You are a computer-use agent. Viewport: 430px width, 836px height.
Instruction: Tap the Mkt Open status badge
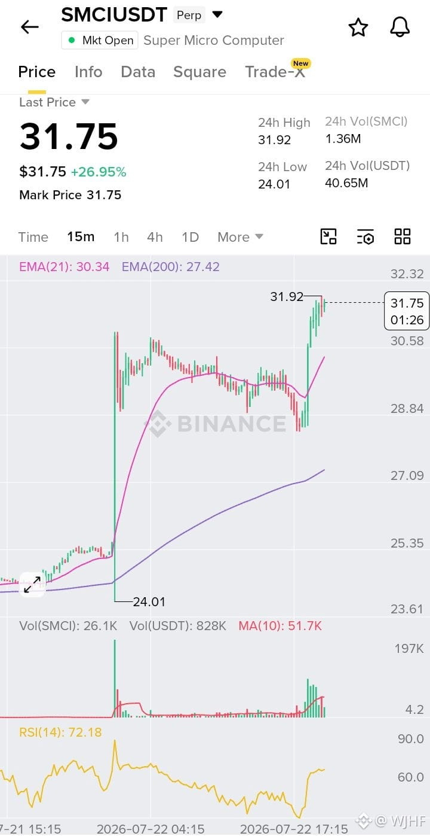pyautogui.click(x=100, y=40)
